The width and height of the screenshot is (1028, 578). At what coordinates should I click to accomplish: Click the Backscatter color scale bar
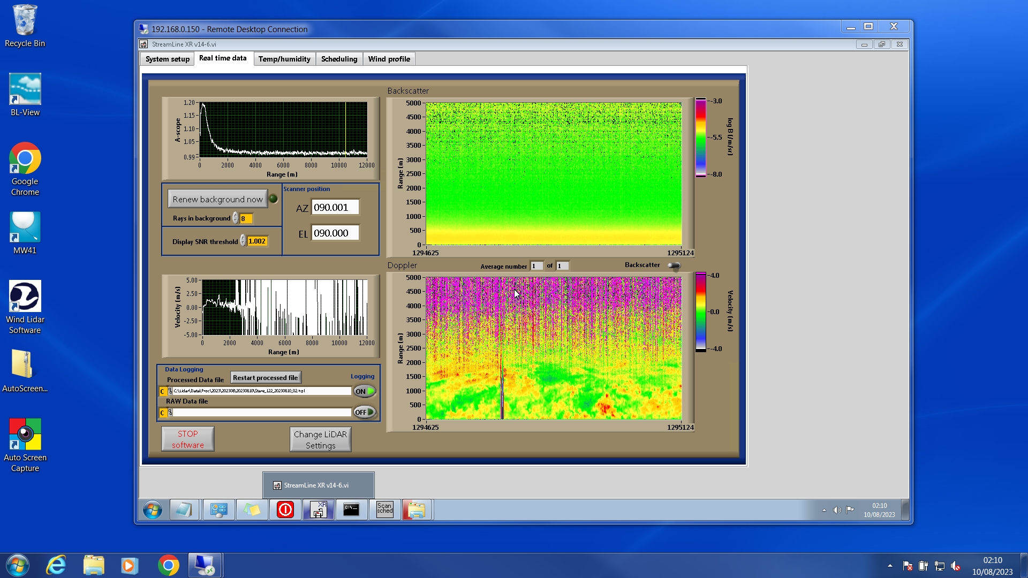700,138
